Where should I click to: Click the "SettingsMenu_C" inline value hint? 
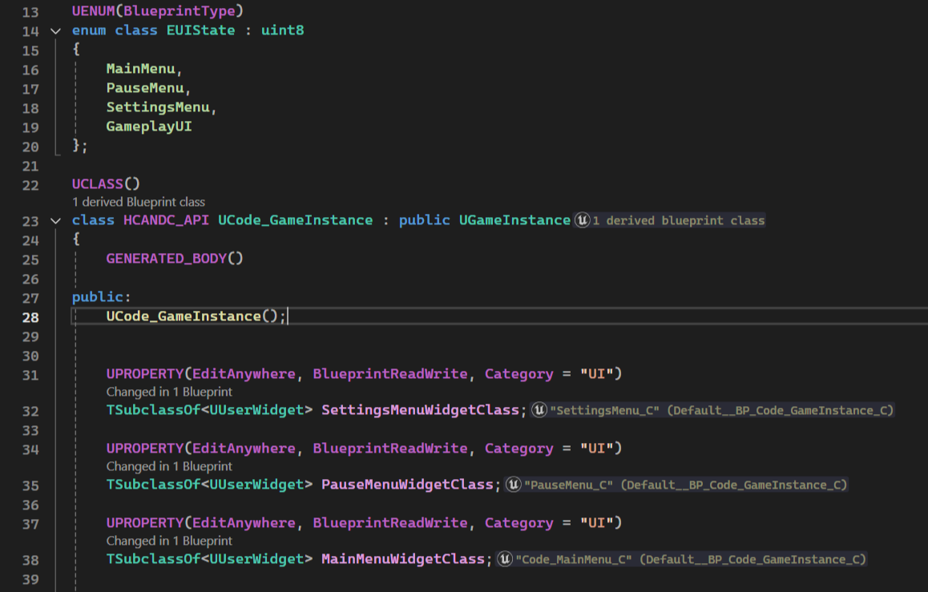[608, 410]
